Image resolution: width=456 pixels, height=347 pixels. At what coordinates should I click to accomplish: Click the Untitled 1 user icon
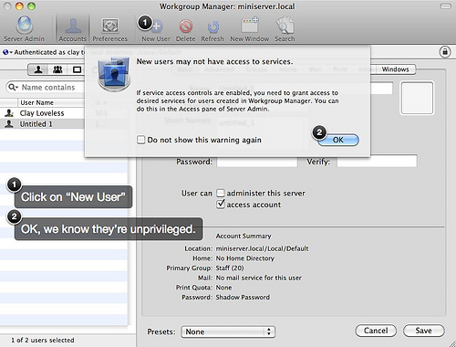coord(9,124)
